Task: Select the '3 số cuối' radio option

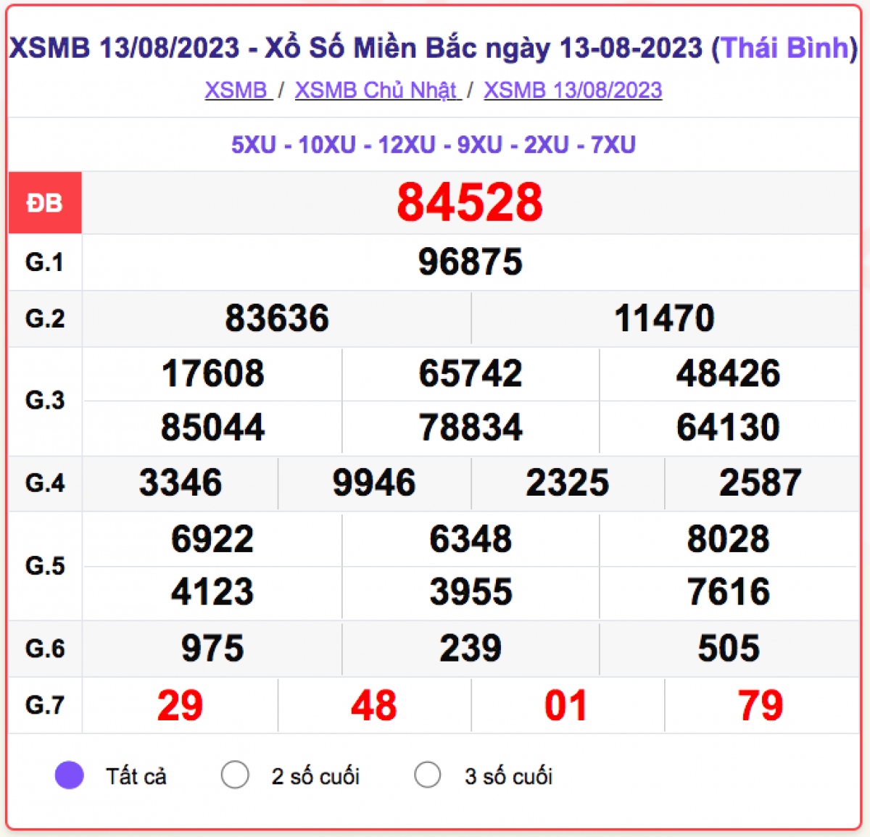Action: [428, 775]
